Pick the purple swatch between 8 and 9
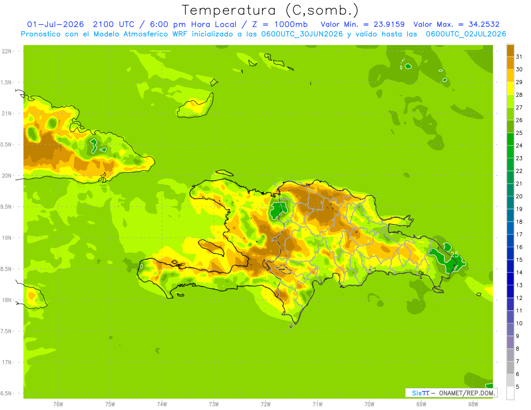The width and height of the screenshot is (531, 410). pyautogui.click(x=510, y=342)
